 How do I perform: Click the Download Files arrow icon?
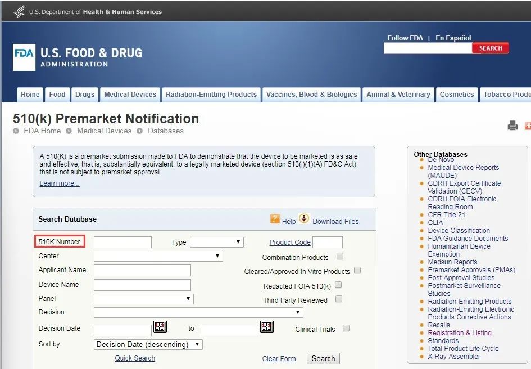[304, 219]
